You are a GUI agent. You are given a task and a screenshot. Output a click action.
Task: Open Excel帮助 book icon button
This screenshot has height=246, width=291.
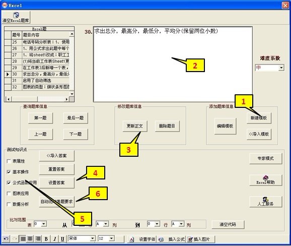(265, 180)
